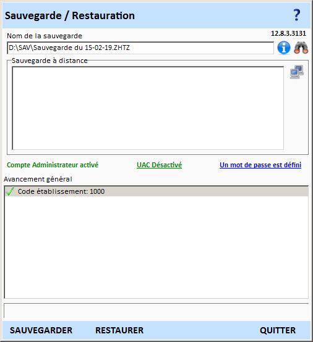Click the 'Avancement général' label

pos(38,179)
